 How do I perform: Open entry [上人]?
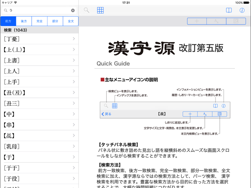39,71
